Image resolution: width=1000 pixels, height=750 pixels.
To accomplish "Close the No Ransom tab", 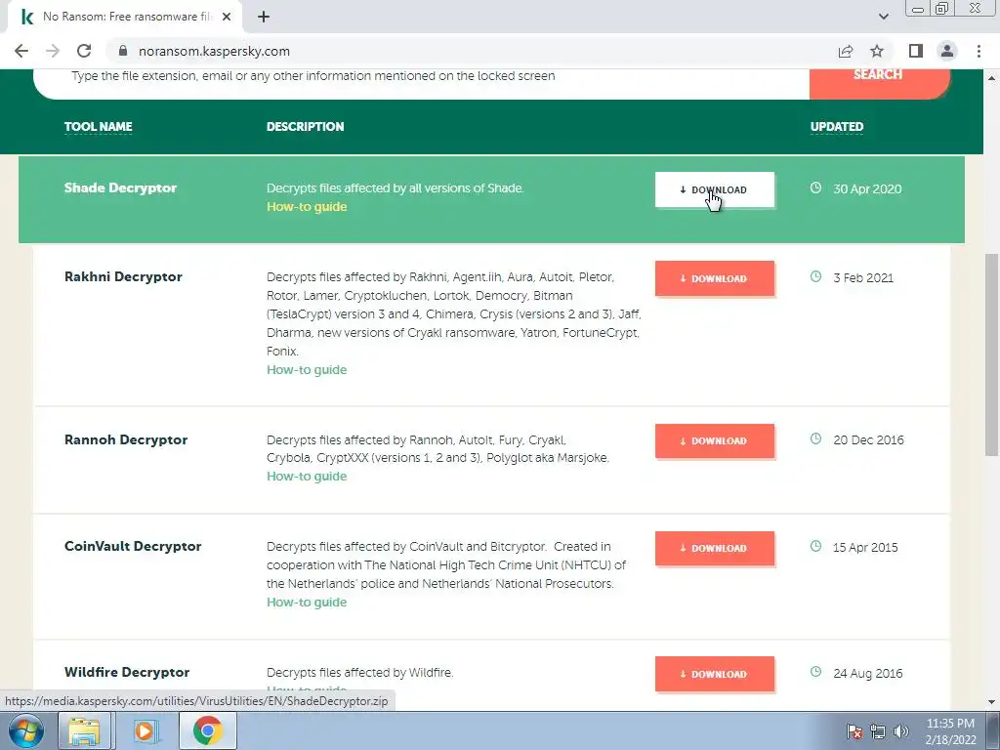I will (x=227, y=17).
